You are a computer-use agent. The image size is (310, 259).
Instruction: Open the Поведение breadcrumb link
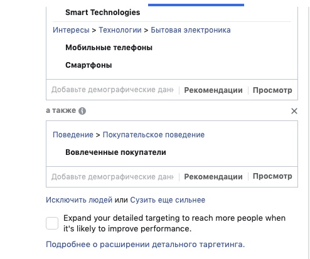[73, 135]
